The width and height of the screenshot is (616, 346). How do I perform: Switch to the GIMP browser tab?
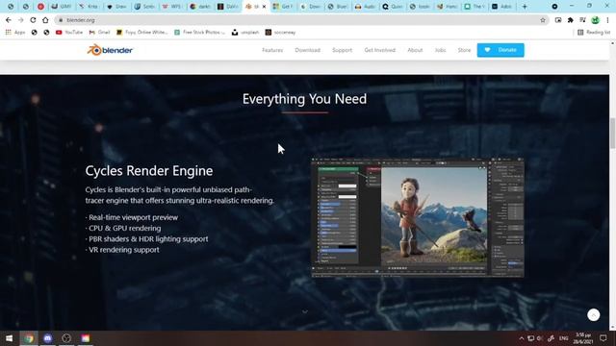(x=62, y=7)
